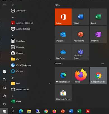The width and height of the screenshot is (109, 114).
Task: Open the OneDrive tile
Action: 63,52
